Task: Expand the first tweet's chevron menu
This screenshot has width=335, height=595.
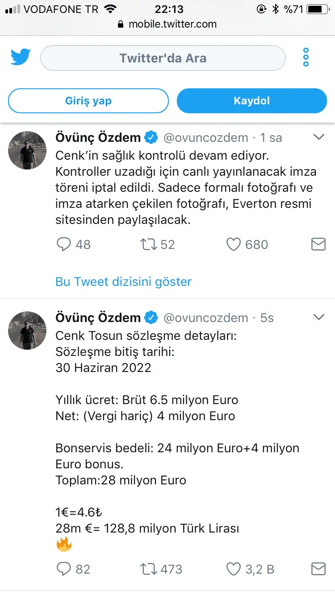Action: pyautogui.click(x=318, y=137)
